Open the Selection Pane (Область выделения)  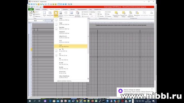131,14
